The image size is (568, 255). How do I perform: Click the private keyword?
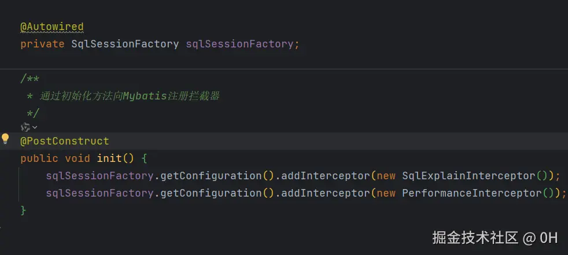coord(42,44)
